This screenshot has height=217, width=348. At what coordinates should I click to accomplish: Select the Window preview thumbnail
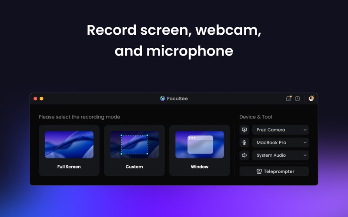click(200, 145)
